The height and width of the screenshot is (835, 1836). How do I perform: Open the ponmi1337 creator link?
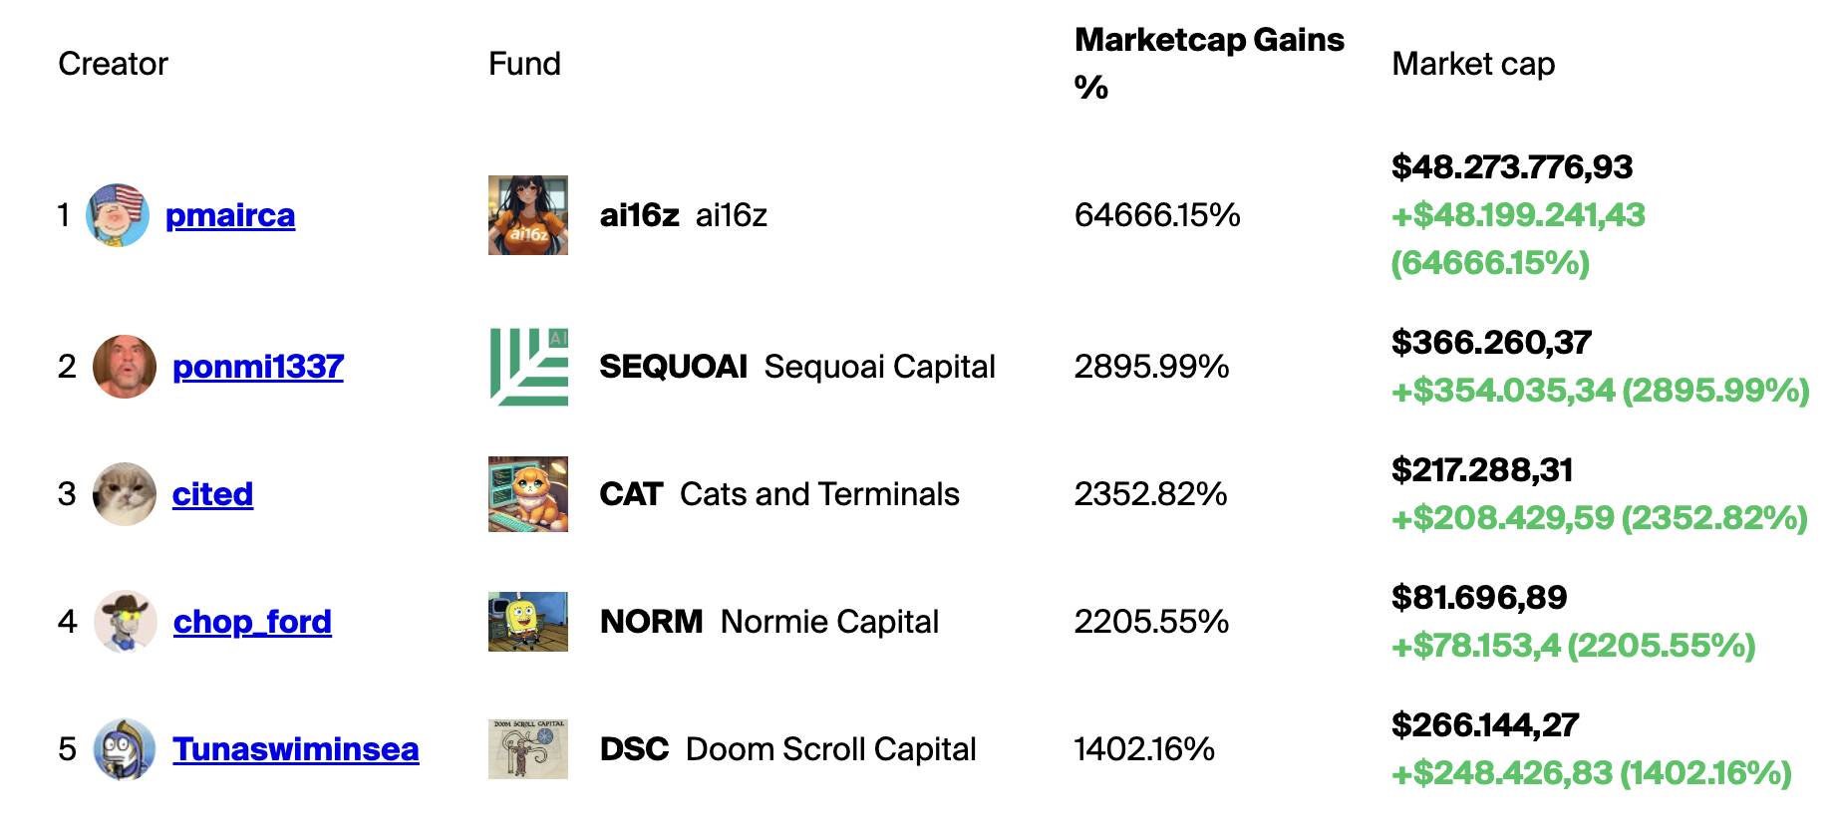pyautogui.click(x=258, y=367)
